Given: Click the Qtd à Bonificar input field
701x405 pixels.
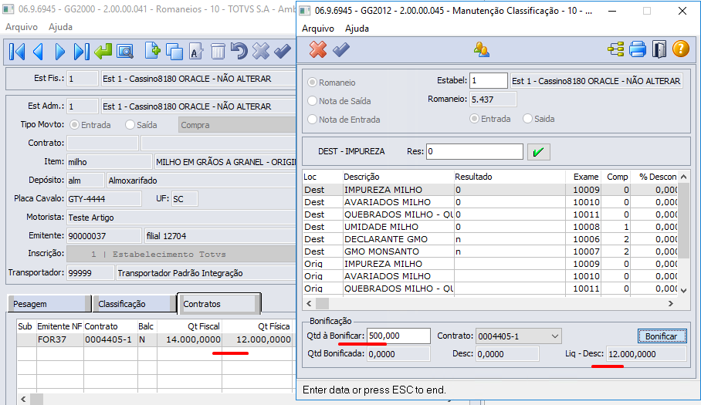Looking at the screenshot, I should coord(399,336).
